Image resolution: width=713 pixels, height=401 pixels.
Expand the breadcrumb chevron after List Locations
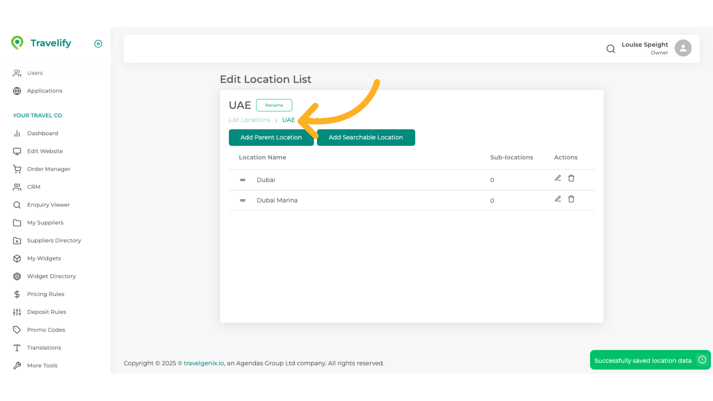click(x=276, y=120)
